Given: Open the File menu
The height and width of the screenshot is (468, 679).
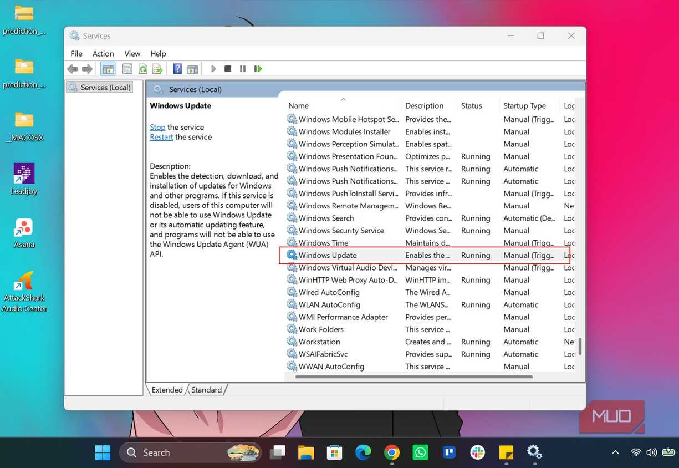Looking at the screenshot, I should click(x=76, y=53).
